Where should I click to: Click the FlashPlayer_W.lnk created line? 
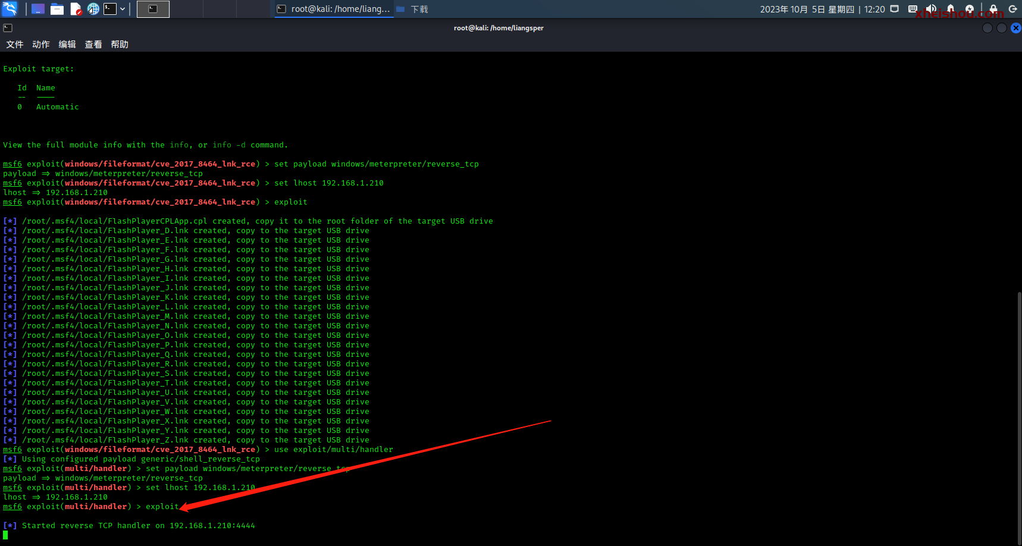pos(186,412)
